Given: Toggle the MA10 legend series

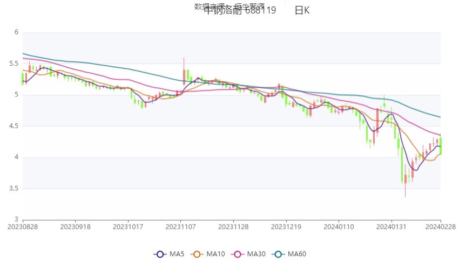Looking at the screenshot, I should (207, 254).
